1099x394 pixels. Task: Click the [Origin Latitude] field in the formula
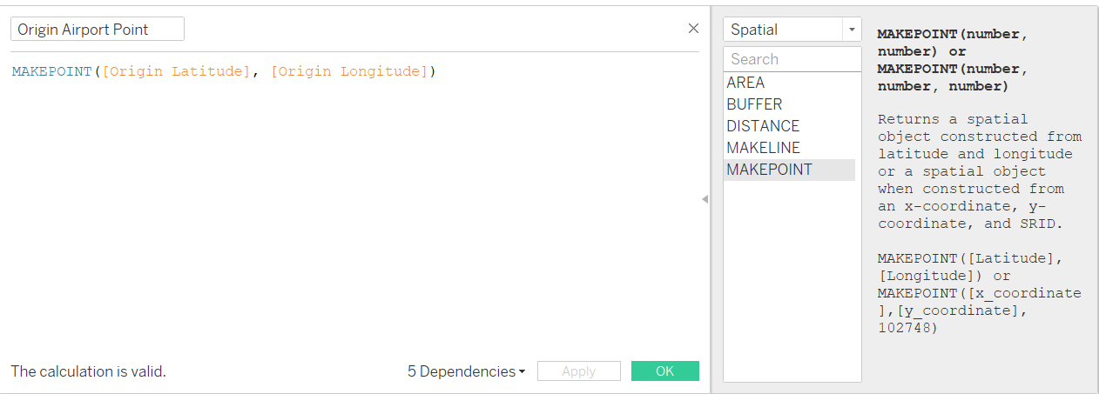(x=177, y=71)
